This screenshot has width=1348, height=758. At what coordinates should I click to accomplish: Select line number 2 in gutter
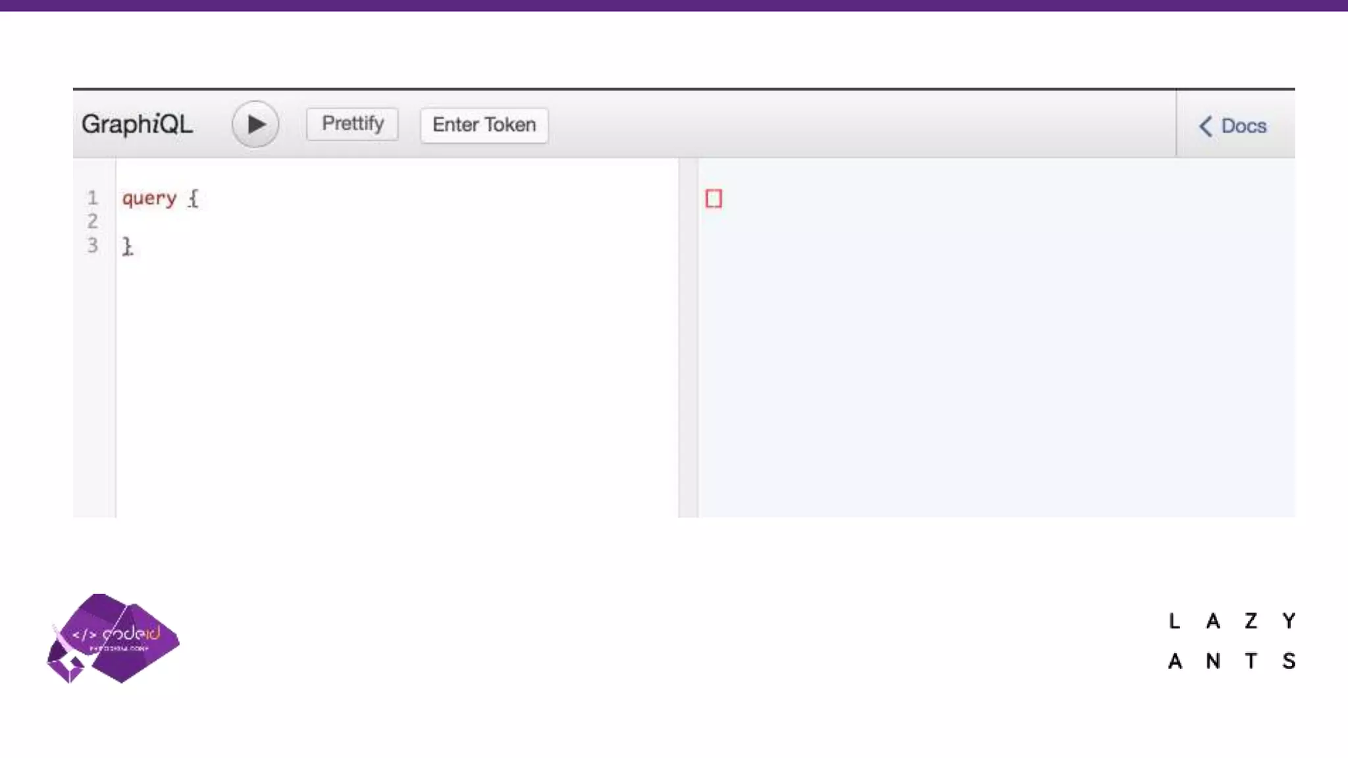pyautogui.click(x=93, y=221)
